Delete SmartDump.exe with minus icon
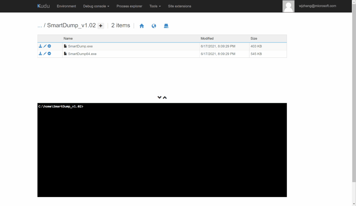Image resolution: width=356 pixels, height=206 pixels. [49, 46]
